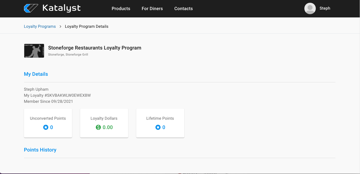Open the Stoneforge loyalty card thumbnail
360x174 pixels.
click(x=34, y=51)
